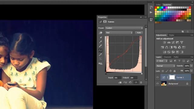Toggle adjustment layer filter
This screenshot has width=194, height=109.
tap(175, 61)
